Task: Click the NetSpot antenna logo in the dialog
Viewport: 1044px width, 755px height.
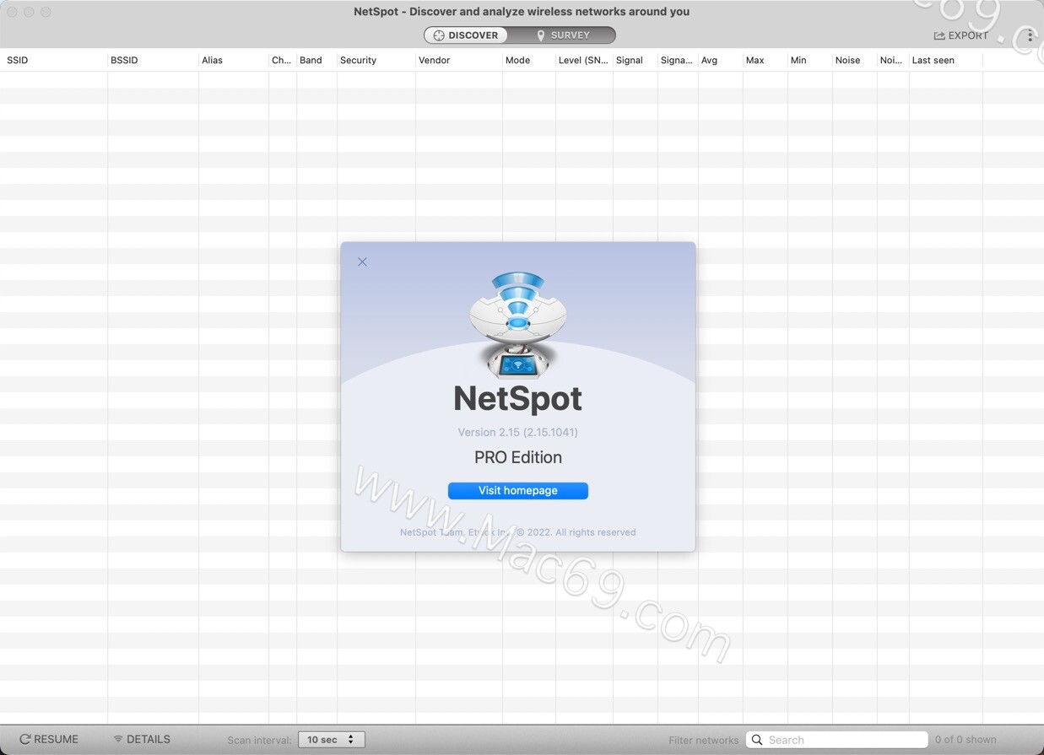Action: pos(517,321)
